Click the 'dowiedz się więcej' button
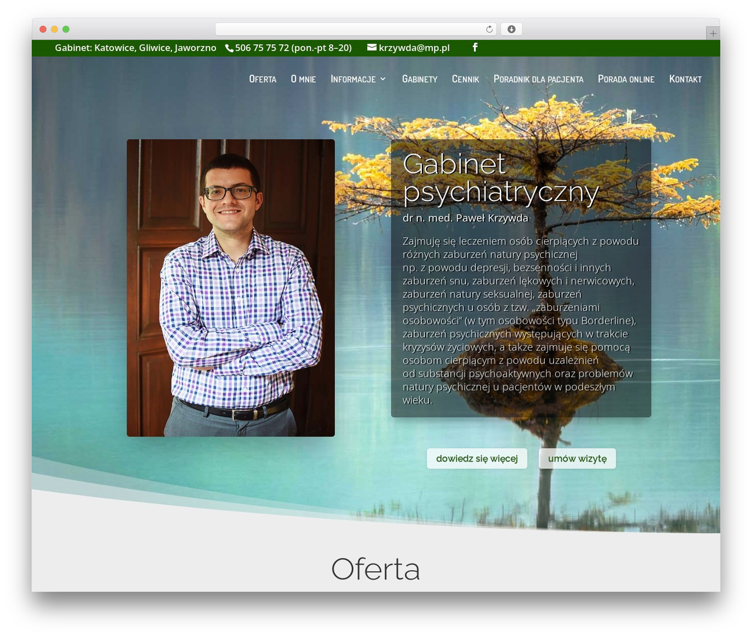The width and height of the screenshot is (752, 637). tap(476, 458)
